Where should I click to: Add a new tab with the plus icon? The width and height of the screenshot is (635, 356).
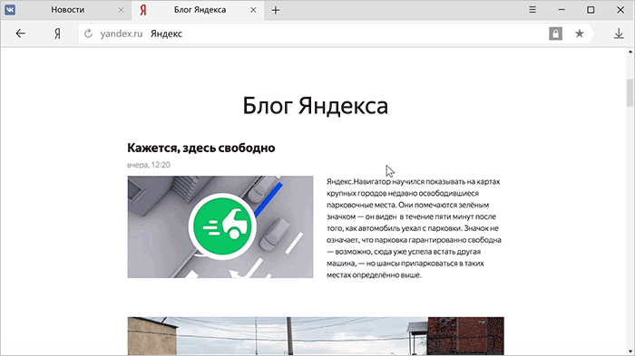276,10
